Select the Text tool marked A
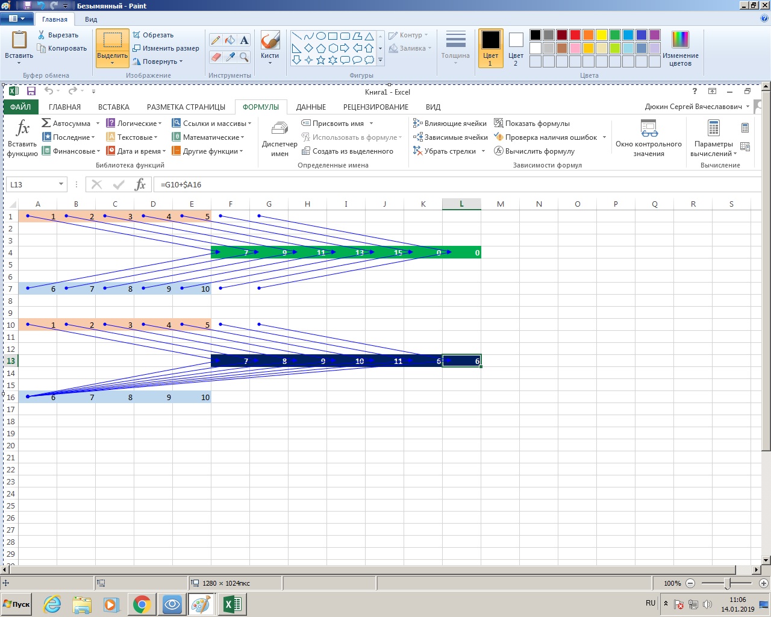 coord(244,40)
